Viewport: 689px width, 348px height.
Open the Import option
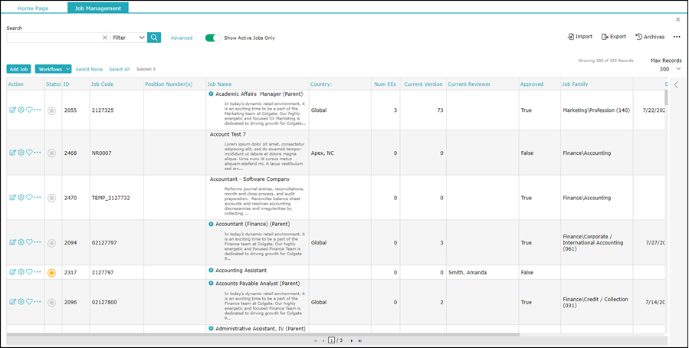point(580,37)
